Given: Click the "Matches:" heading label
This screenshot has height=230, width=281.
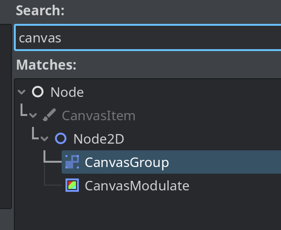Looking at the screenshot, I should [x=46, y=65].
